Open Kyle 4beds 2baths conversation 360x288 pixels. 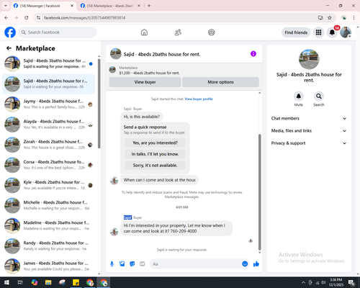pyautogui.click(x=48, y=185)
